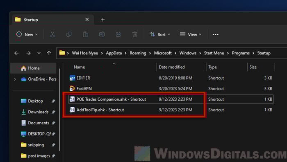Click the Desktop icon in sidebar
The height and width of the screenshot is (162, 287).
pyautogui.click(x=24, y=101)
